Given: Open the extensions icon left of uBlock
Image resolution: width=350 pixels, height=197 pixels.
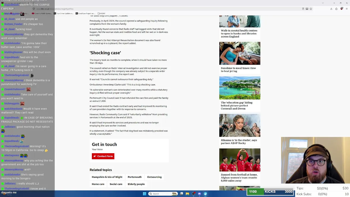Looking at the screenshot, I should pos(336,9).
